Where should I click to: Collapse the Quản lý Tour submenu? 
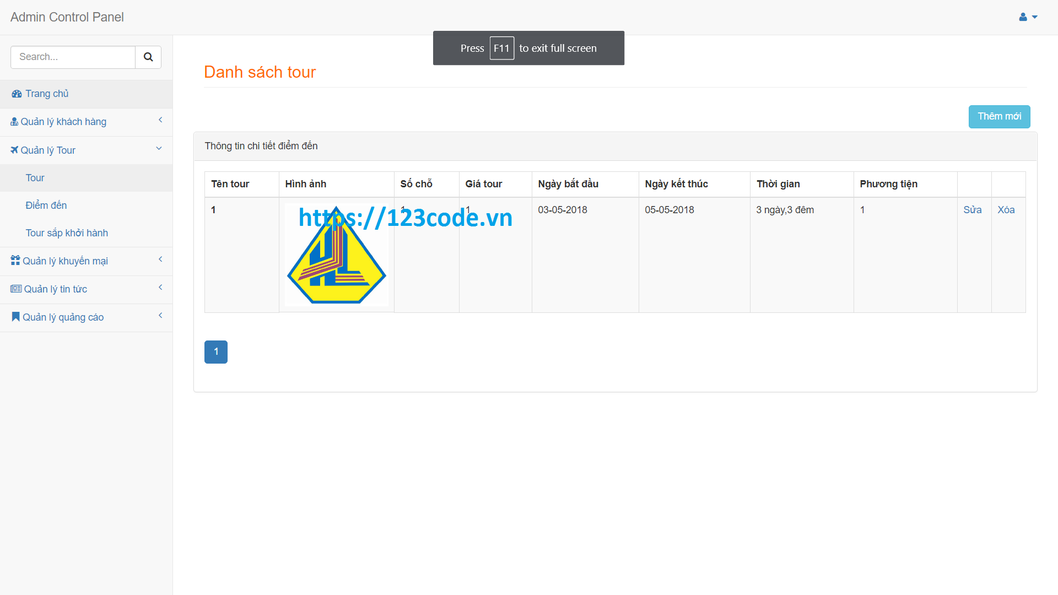[159, 148]
